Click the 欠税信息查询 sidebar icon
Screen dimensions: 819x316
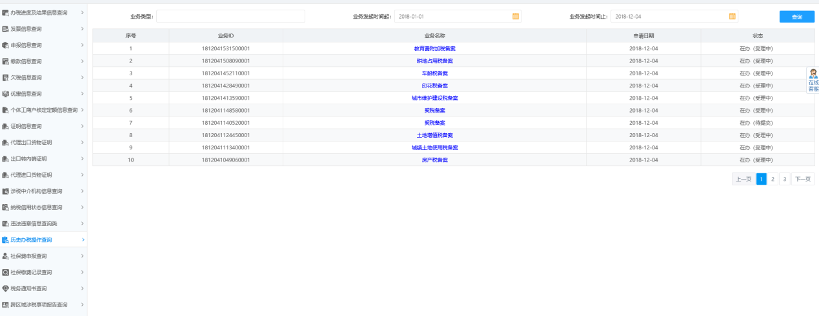point(5,78)
